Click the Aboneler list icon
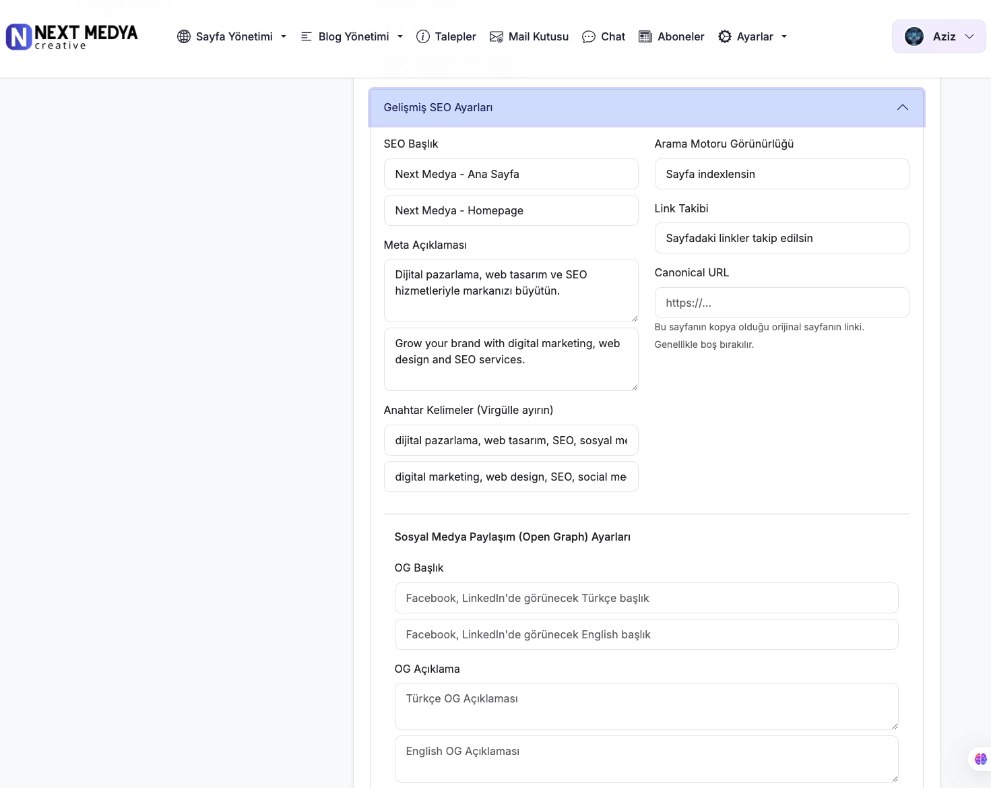The height and width of the screenshot is (788, 991). tap(645, 36)
